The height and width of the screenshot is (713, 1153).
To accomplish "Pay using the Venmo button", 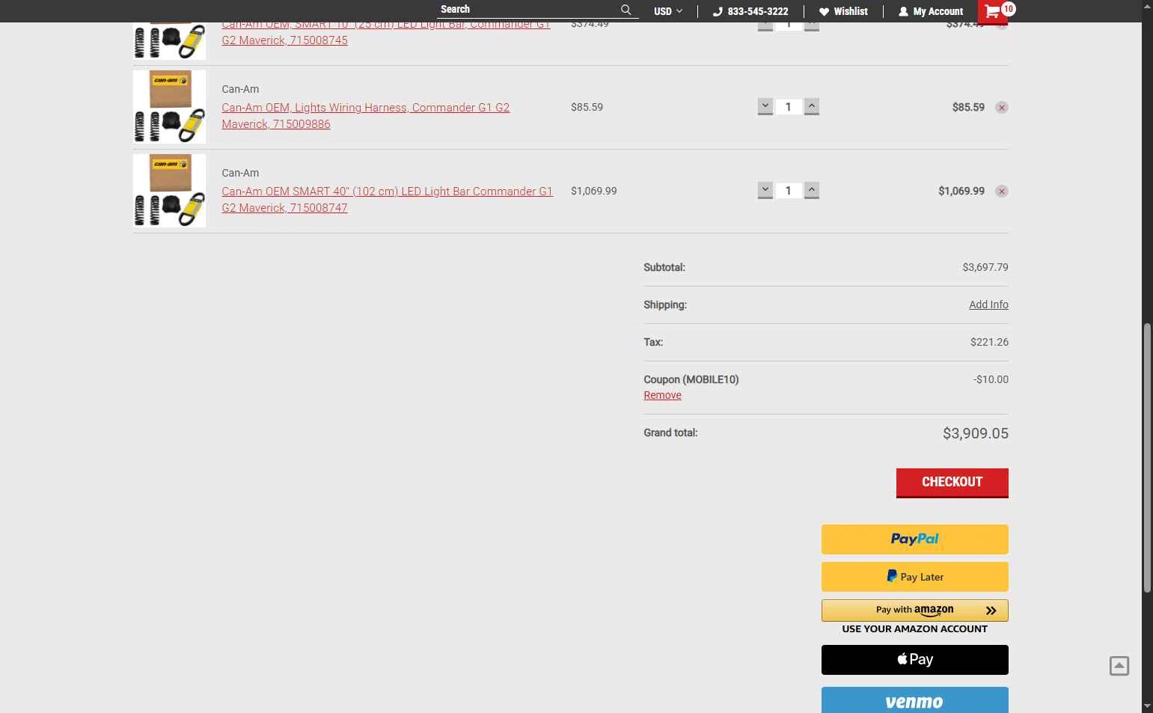I will pyautogui.click(x=914, y=700).
